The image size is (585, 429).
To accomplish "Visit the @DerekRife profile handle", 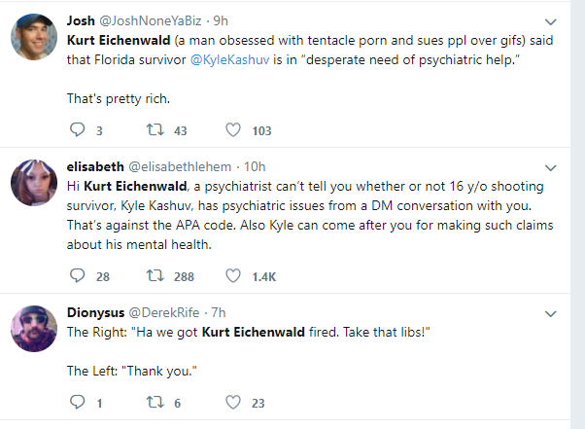I will 164,312.
